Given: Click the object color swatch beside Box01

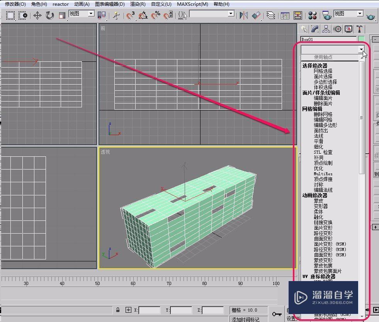Looking at the screenshot, I should pyautogui.click(x=361, y=39).
